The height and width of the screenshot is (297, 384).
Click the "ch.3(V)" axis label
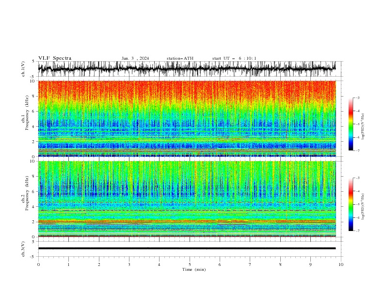[x=23, y=249]
